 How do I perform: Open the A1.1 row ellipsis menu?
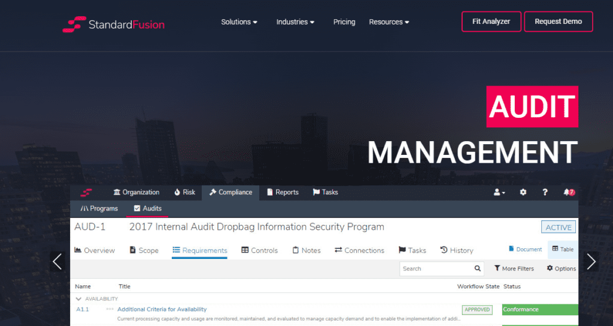tap(110, 309)
